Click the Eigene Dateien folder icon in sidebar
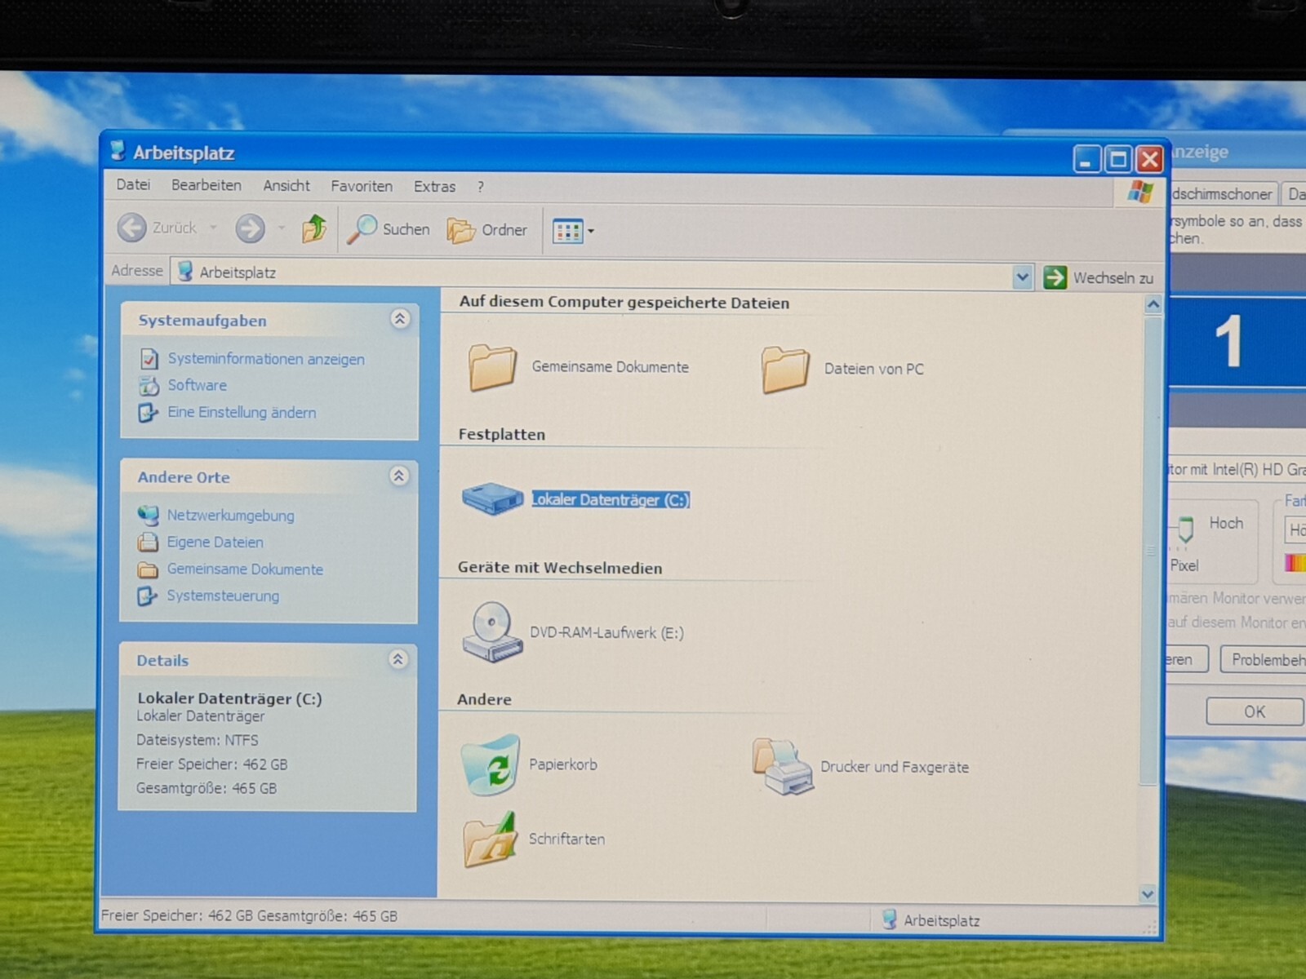Screen dimensions: 1306x979 click(148, 542)
